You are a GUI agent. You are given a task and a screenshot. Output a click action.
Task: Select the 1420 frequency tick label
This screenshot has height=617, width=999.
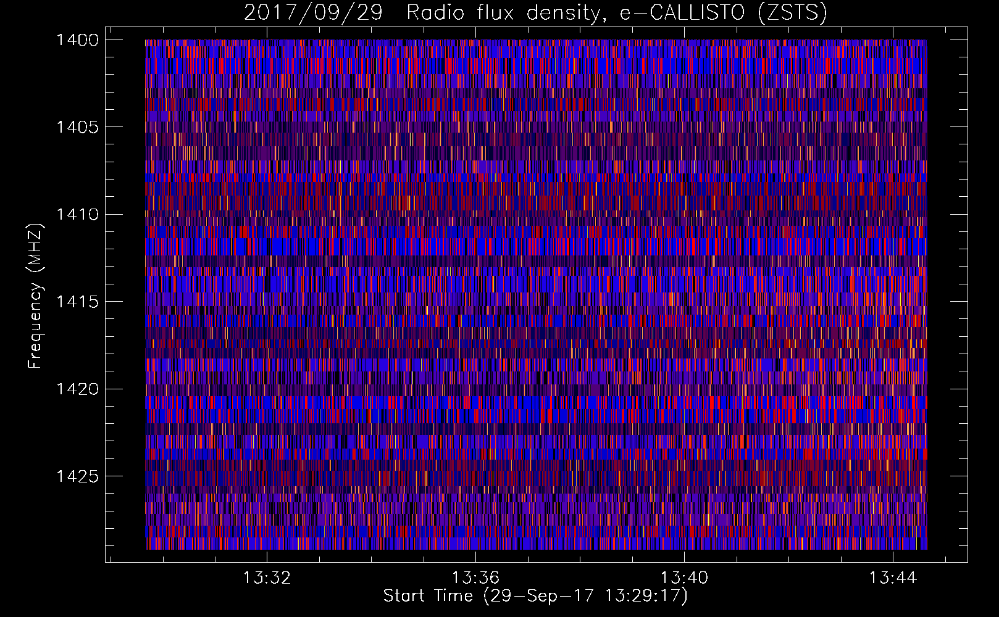(x=77, y=389)
